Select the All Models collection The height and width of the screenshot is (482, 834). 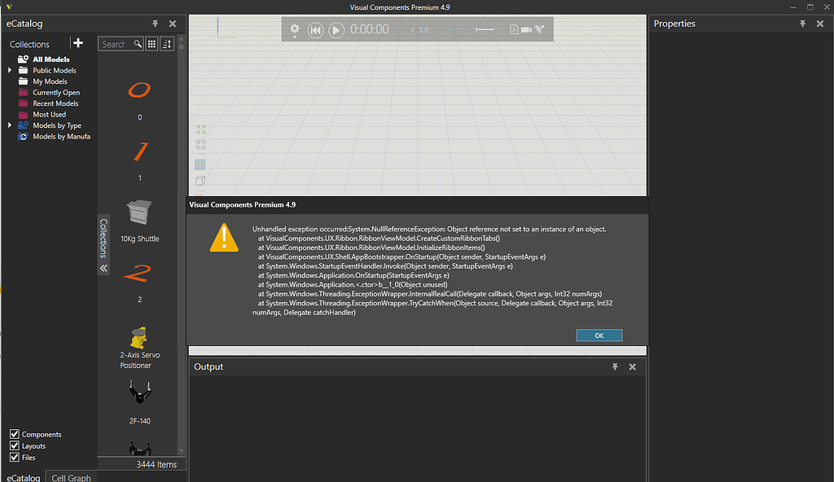click(x=51, y=59)
